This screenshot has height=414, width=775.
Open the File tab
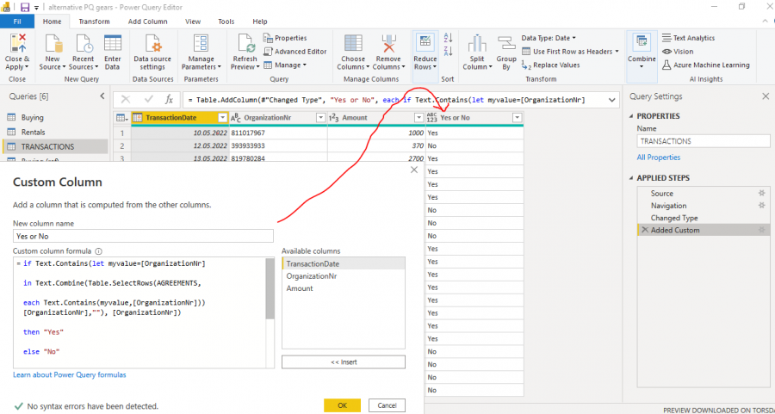(x=17, y=22)
